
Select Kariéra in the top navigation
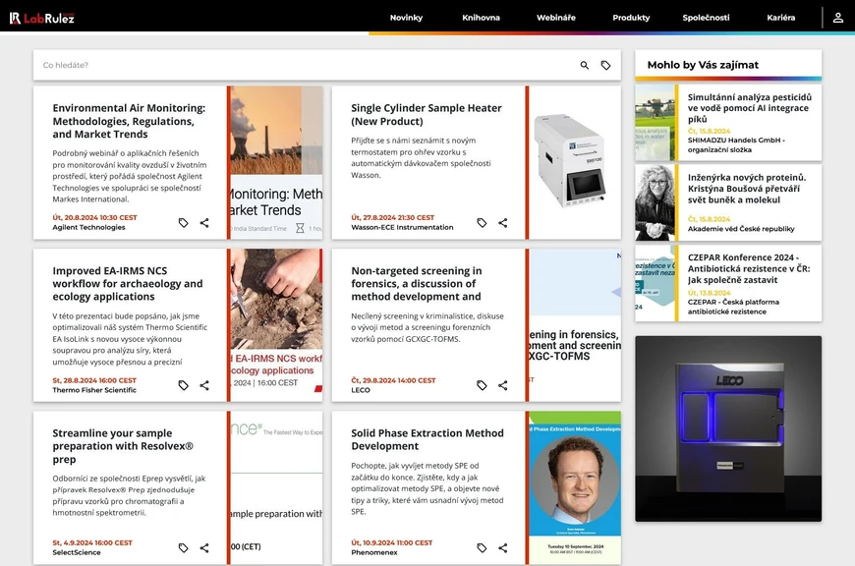(x=781, y=18)
